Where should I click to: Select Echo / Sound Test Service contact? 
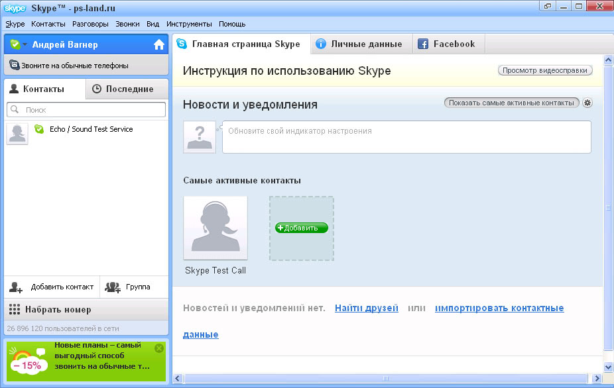(x=86, y=134)
